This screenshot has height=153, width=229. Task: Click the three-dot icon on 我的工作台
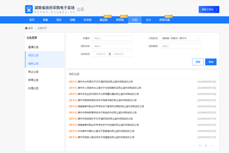coord(216,10)
